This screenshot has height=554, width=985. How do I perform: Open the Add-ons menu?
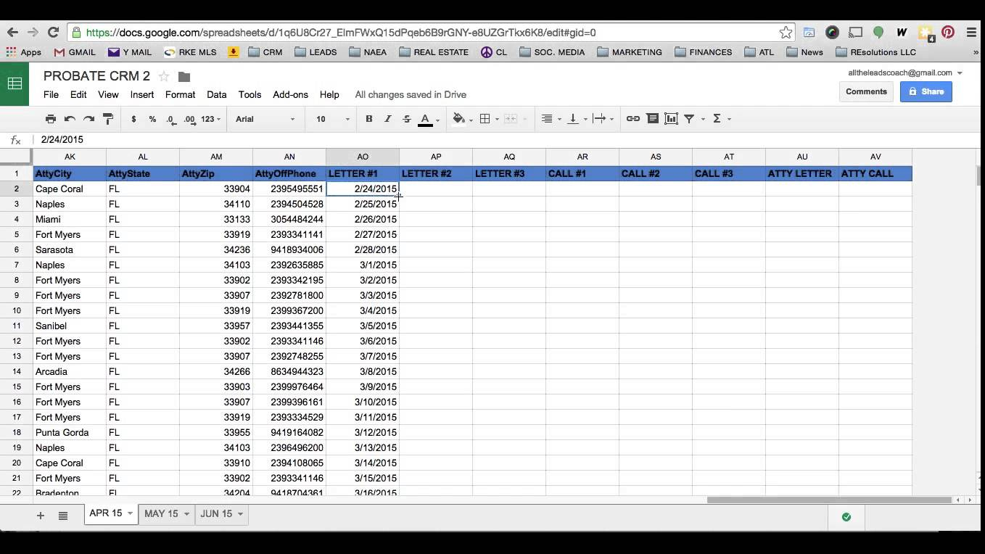pos(290,95)
